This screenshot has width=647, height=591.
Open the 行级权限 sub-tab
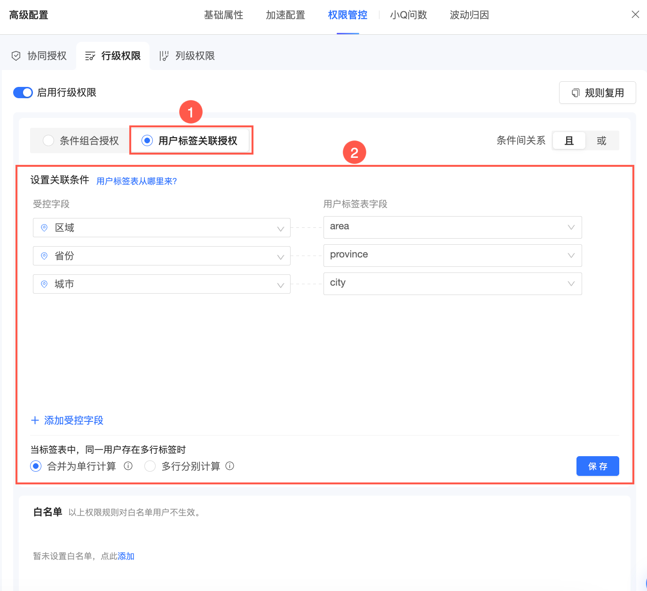tap(113, 56)
